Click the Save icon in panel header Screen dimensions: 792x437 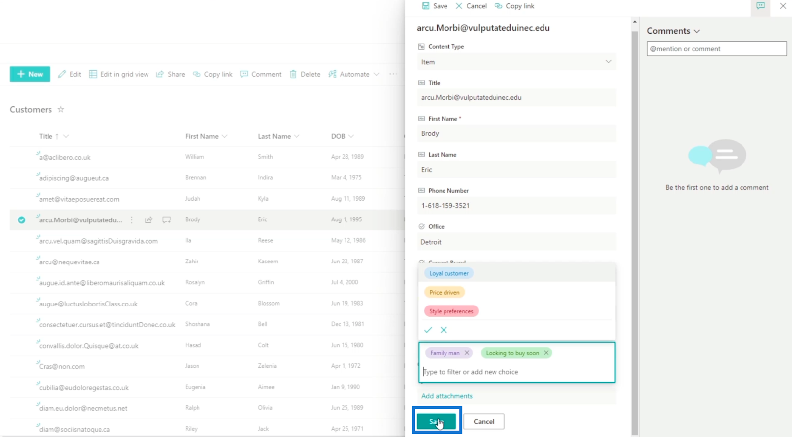tap(426, 6)
